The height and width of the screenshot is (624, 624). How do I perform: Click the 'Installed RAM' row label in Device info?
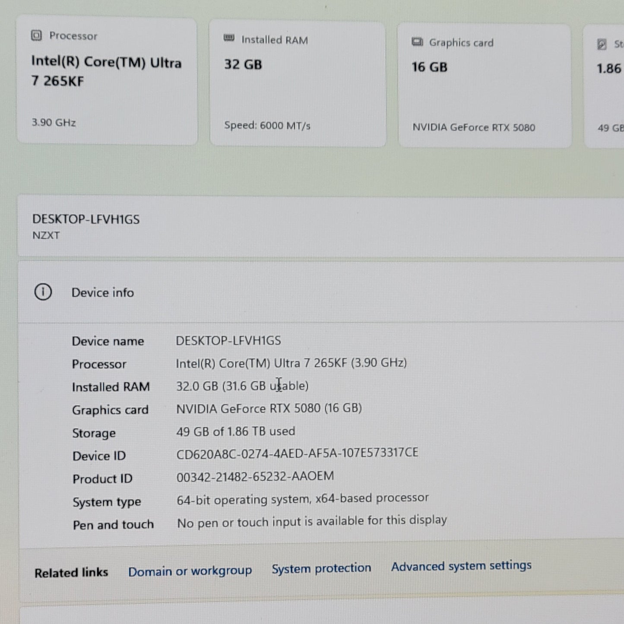(111, 387)
